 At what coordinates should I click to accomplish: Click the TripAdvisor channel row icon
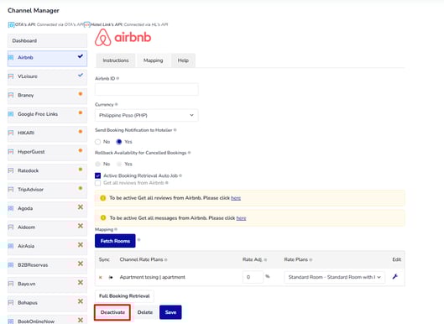(11, 190)
